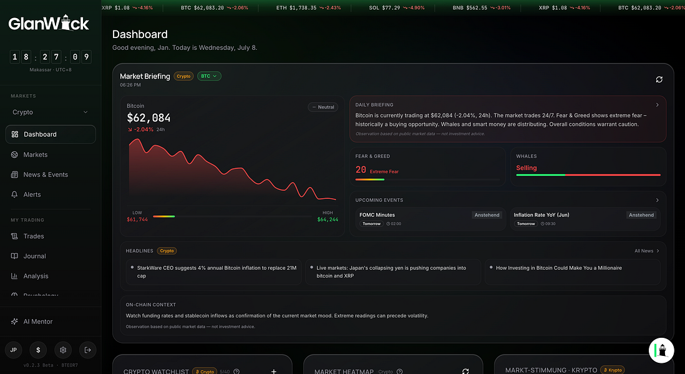The image size is (685, 374).
Task: Click the Fear & Greed gauge bar
Action: tap(427, 180)
